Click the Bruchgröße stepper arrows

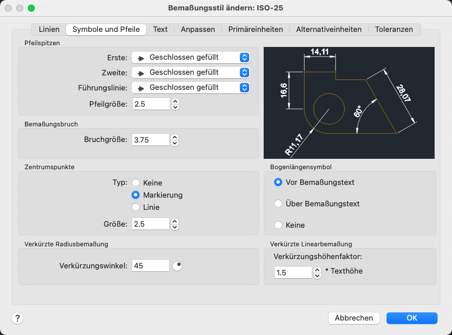coord(176,140)
